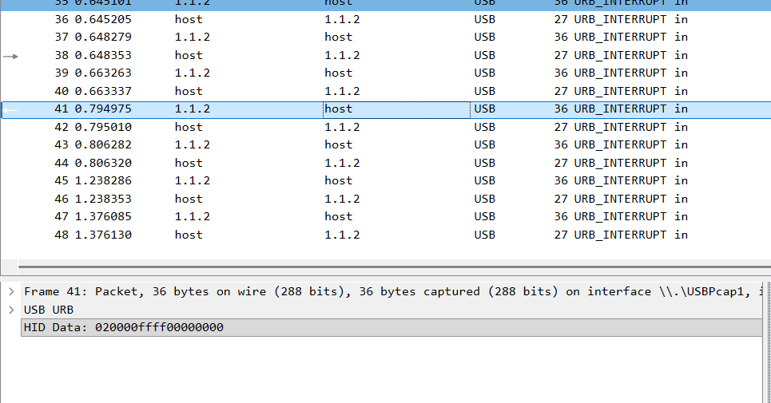Select the HID Data line
This screenshot has height=403, width=771.
[124, 328]
